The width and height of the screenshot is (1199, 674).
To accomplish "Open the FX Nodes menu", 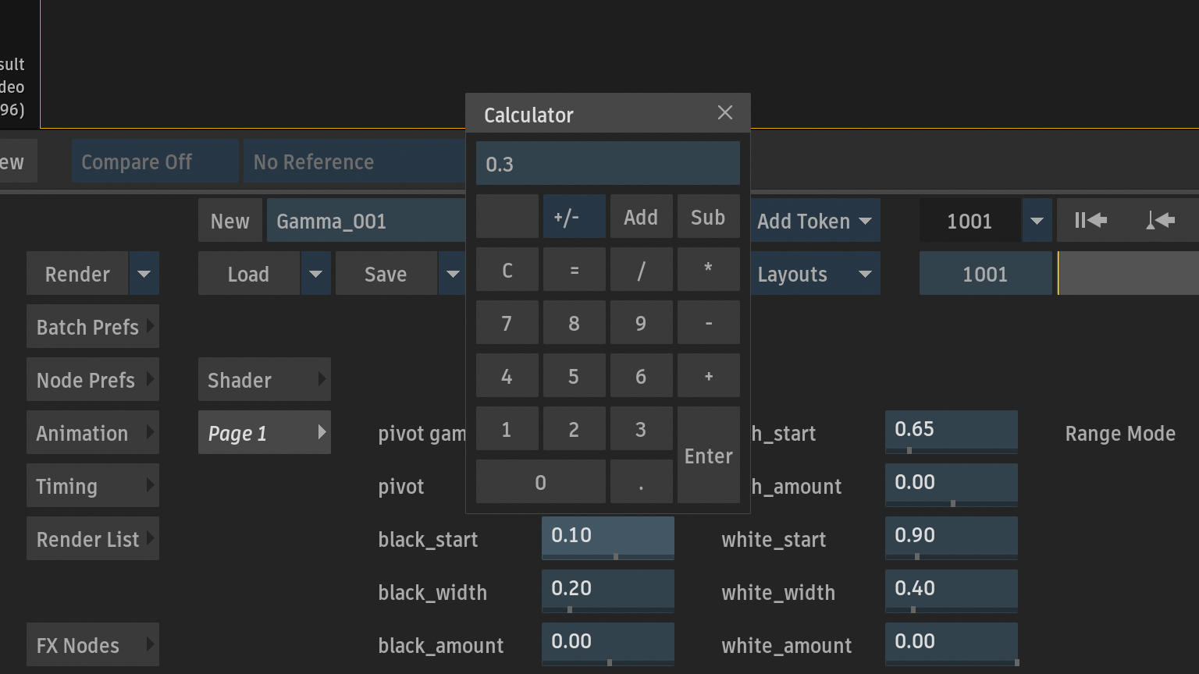I will 93,645.
